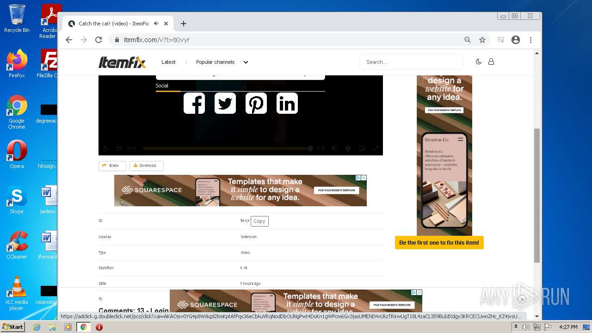Screen dimensions: 592x333
Task: Open the media control icon in Chrome toolbar
Action: [x=500, y=40]
